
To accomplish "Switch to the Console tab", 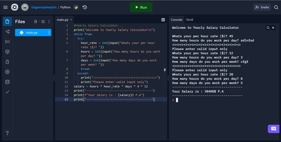I will pyautogui.click(x=176, y=20).
